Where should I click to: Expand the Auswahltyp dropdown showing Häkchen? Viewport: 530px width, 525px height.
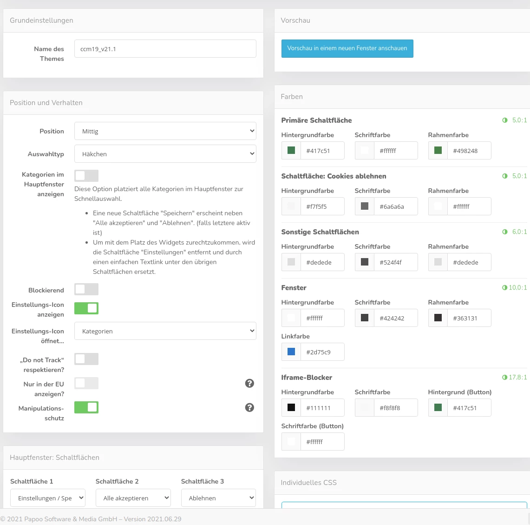coord(165,154)
